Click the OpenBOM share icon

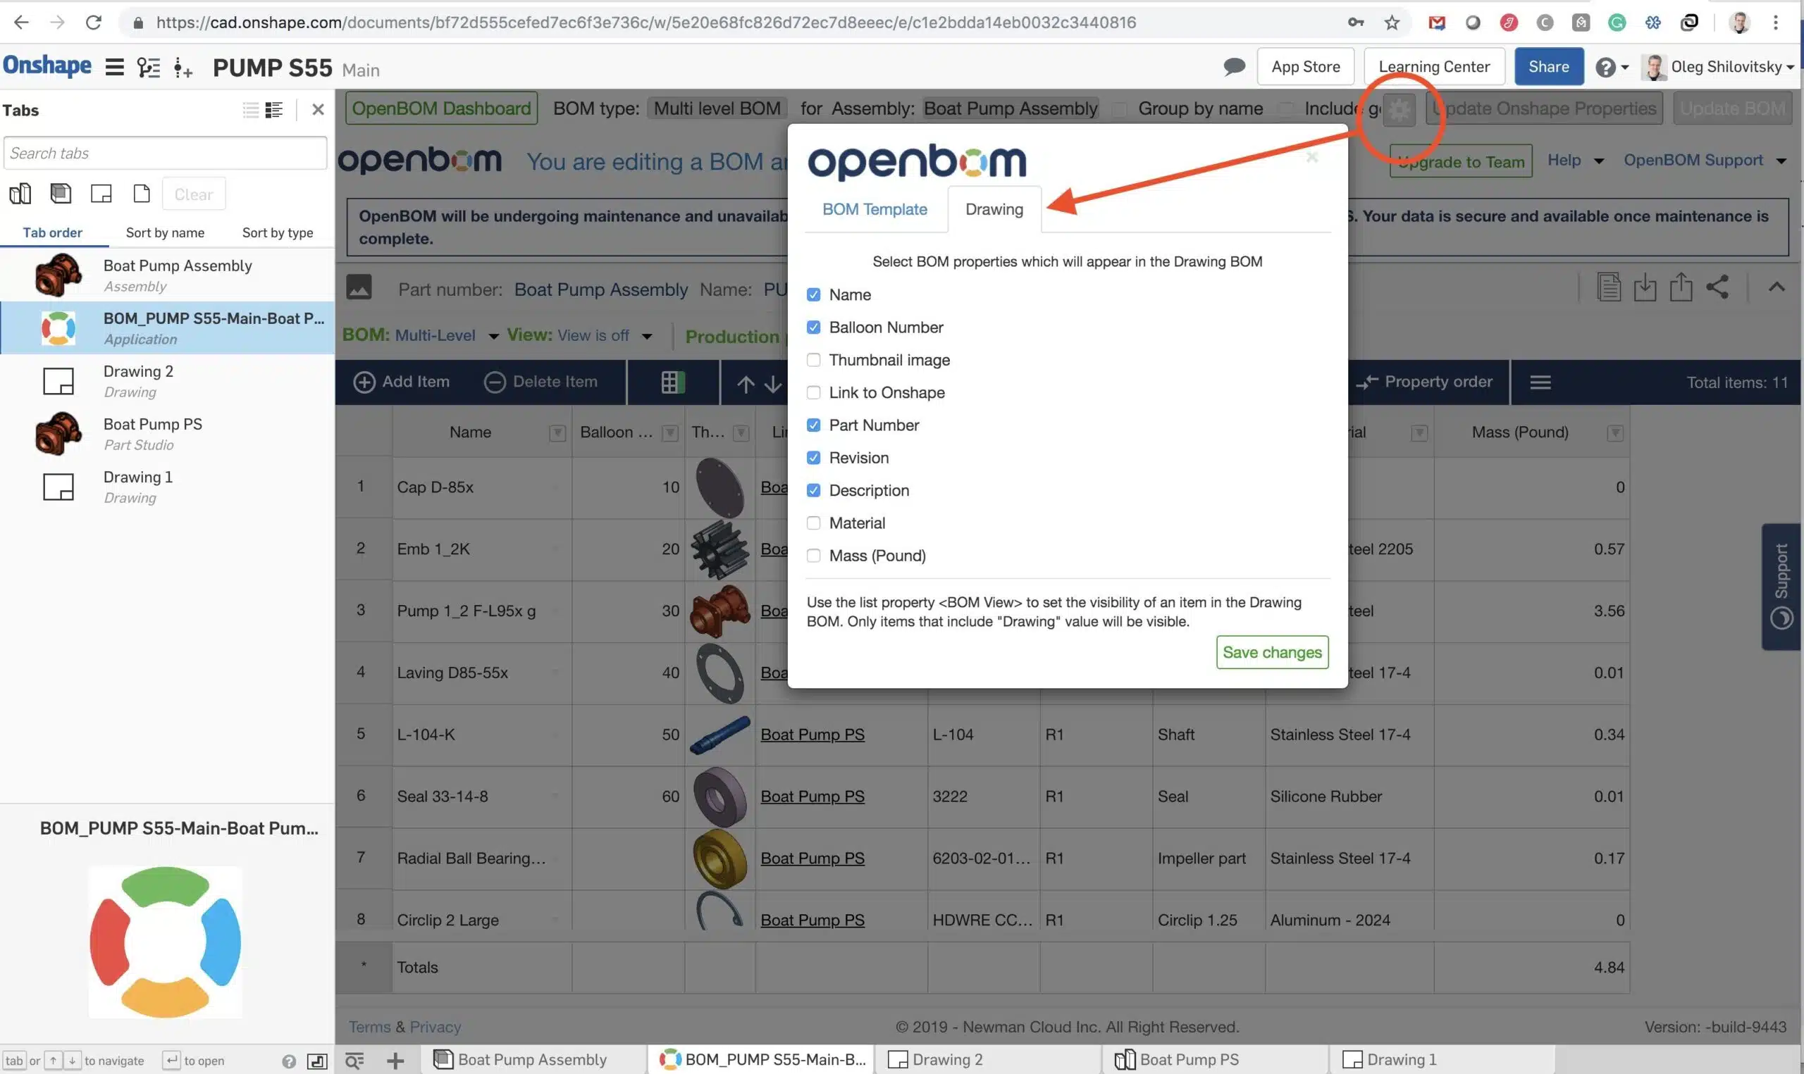click(x=1717, y=287)
